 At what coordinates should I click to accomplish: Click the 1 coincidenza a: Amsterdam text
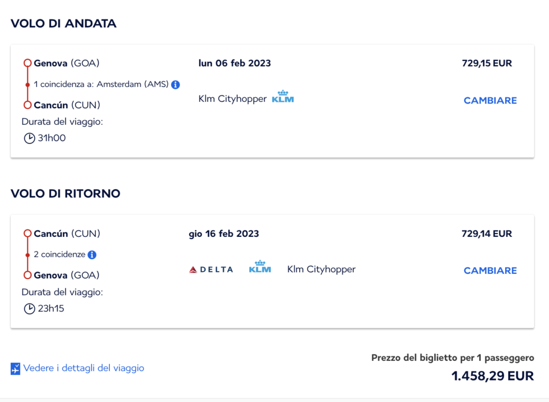(101, 84)
